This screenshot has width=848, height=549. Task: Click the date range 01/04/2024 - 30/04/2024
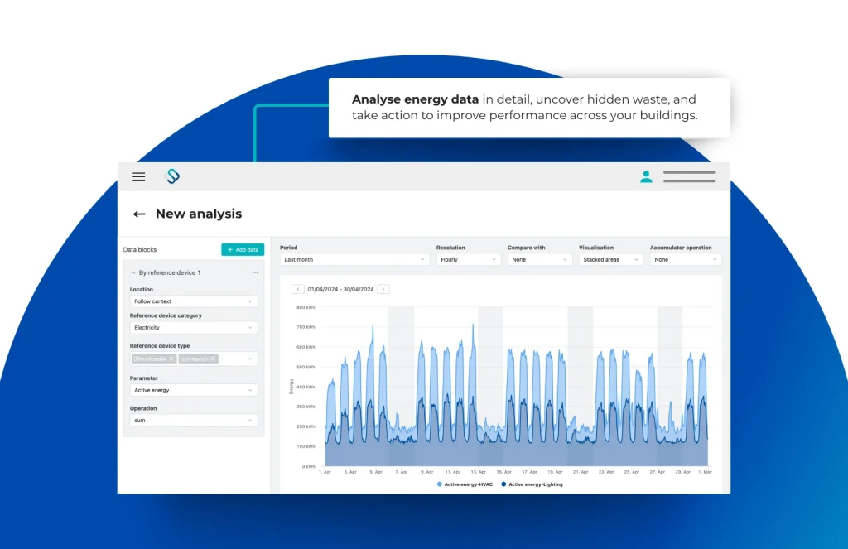tap(340, 289)
